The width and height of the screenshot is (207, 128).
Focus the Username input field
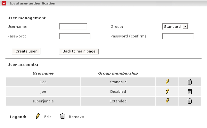tap(73, 27)
